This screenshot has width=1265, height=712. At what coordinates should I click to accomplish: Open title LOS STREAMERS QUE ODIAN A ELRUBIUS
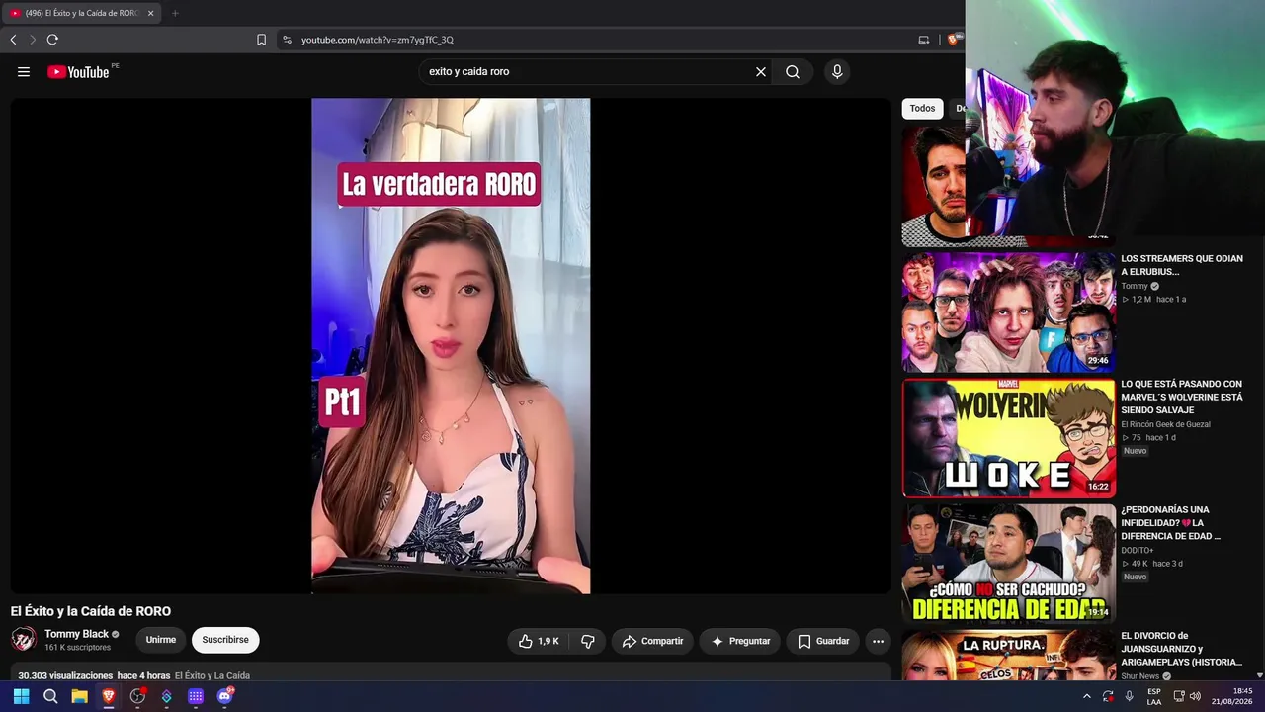[1182, 265]
